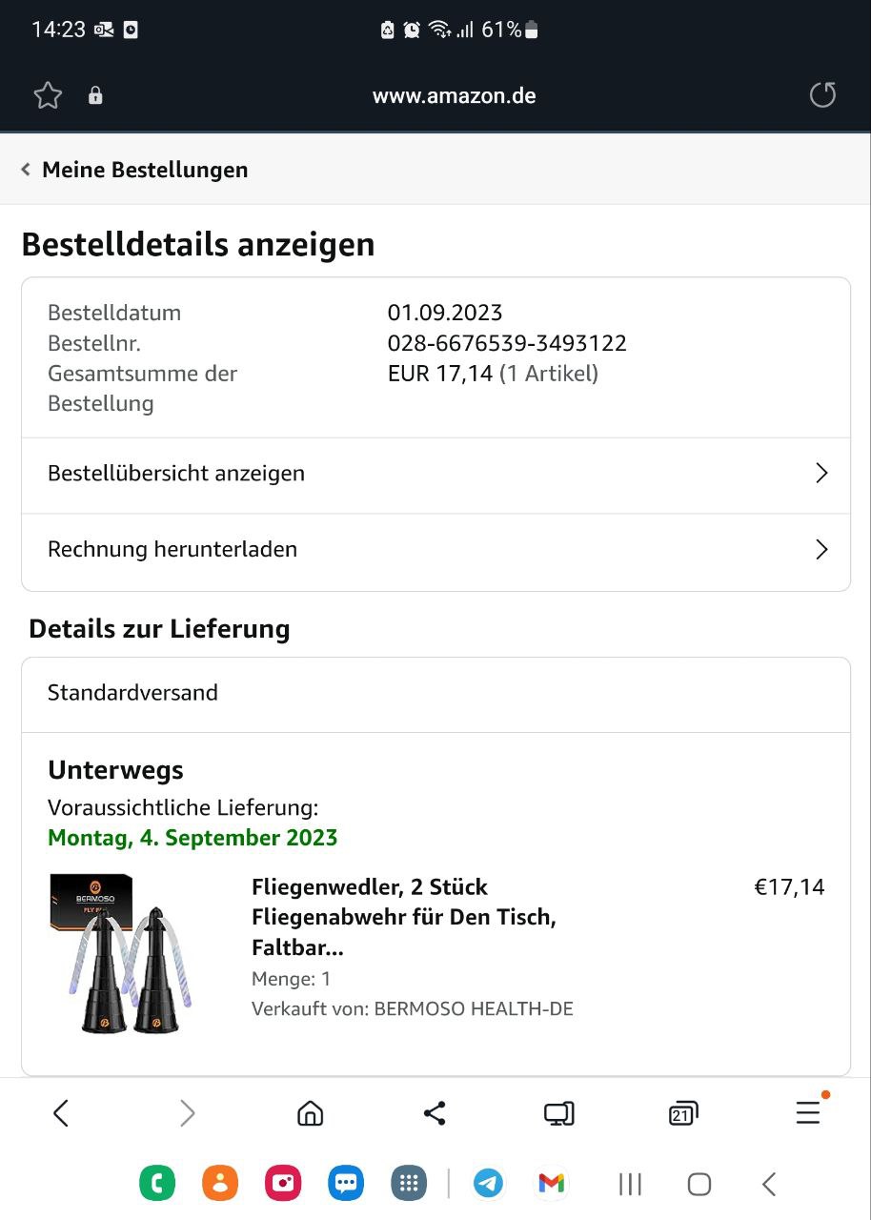This screenshot has height=1220, width=871.
Task: Go to browser home page
Action: (x=310, y=1113)
